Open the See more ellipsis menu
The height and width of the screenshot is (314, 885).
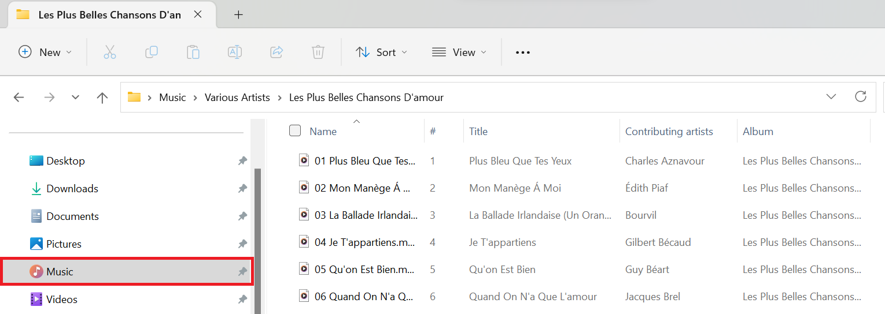pyautogui.click(x=523, y=53)
